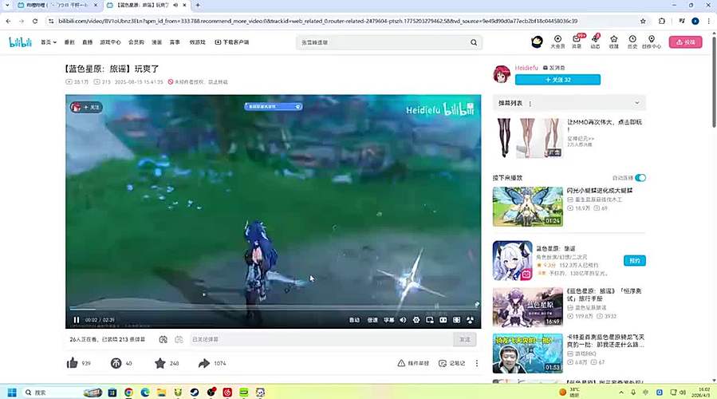Open the 大会员 icon

coord(557,41)
